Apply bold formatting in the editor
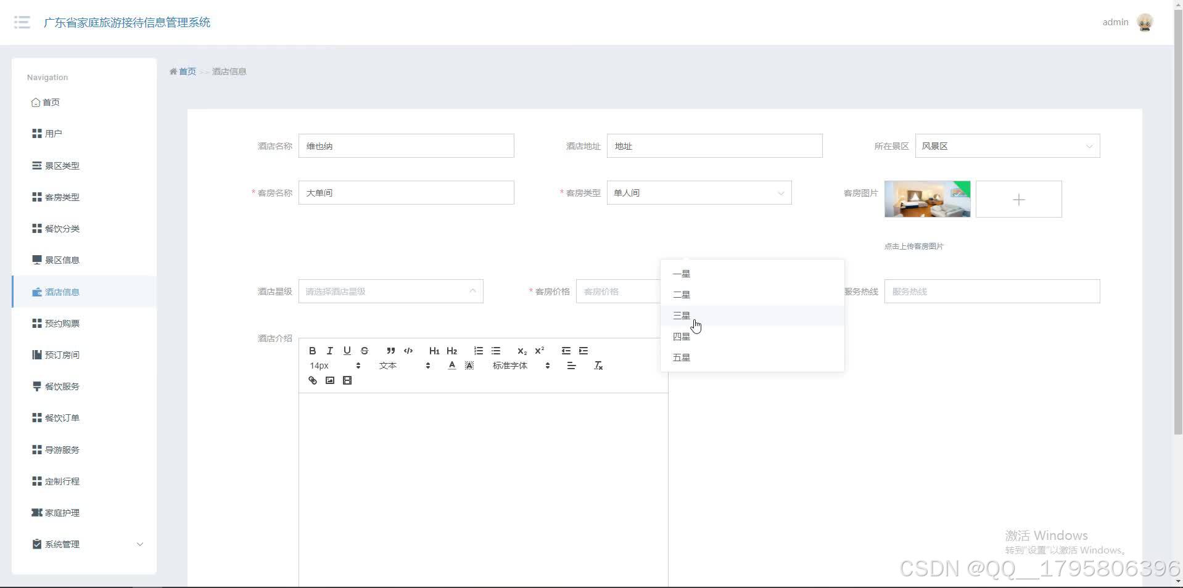This screenshot has height=588, width=1183. pyautogui.click(x=313, y=351)
